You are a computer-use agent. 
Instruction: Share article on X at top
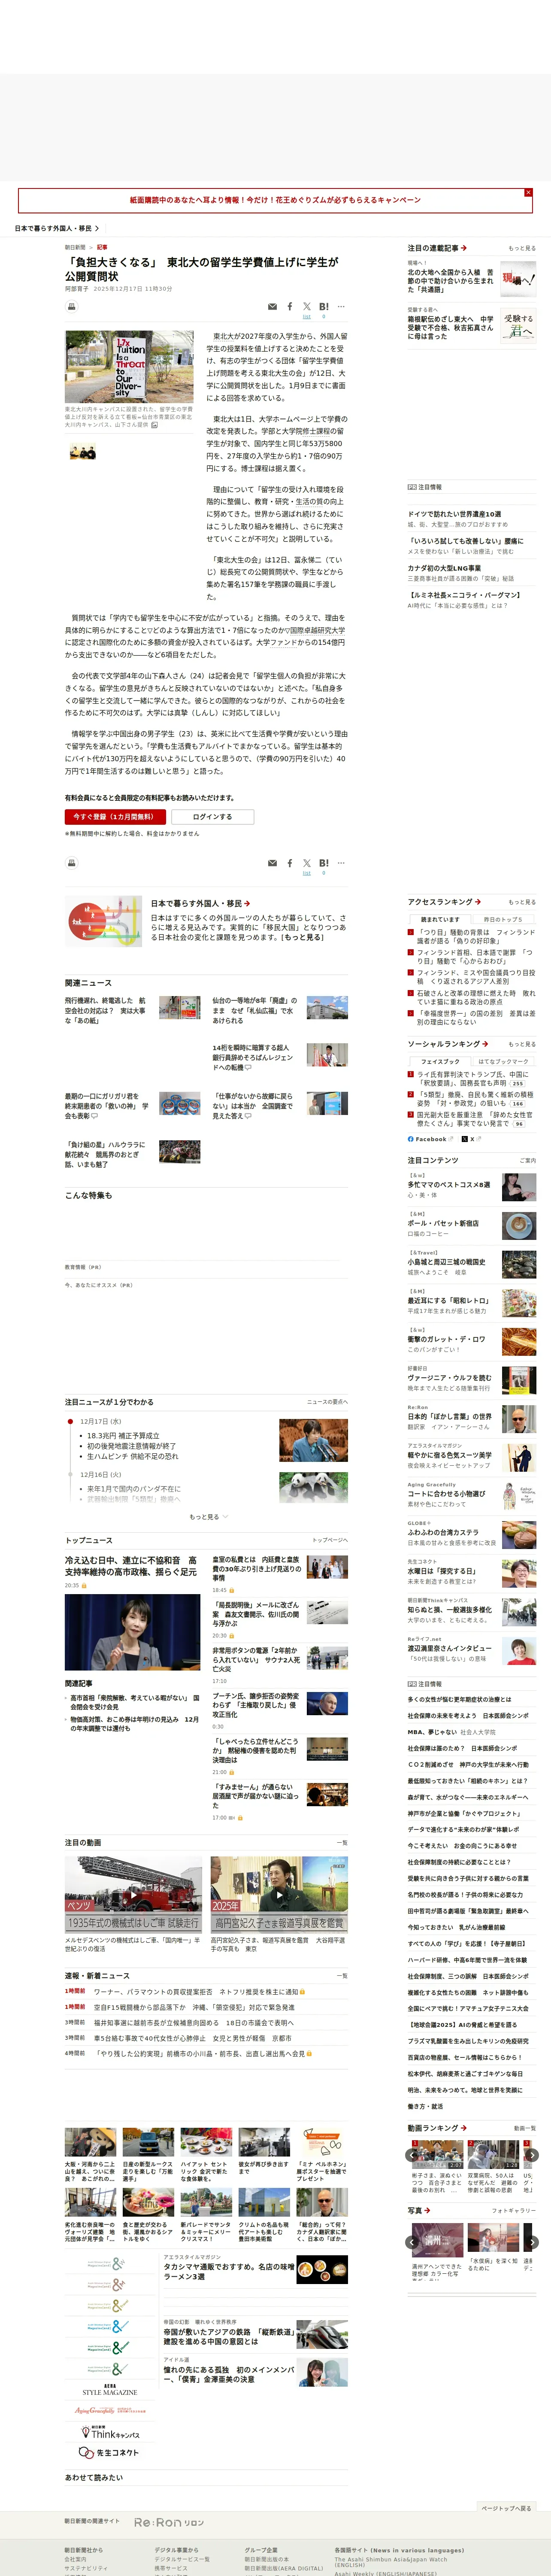point(307,308)
